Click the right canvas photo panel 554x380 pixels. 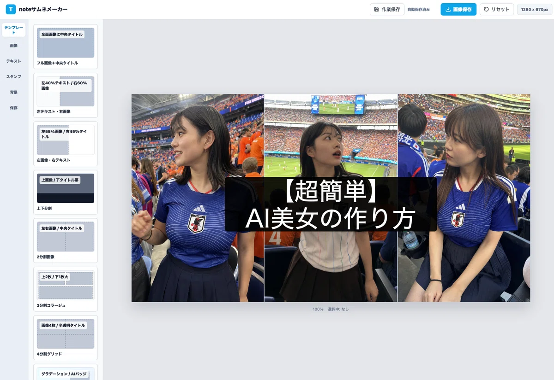[x=464, y=198]
